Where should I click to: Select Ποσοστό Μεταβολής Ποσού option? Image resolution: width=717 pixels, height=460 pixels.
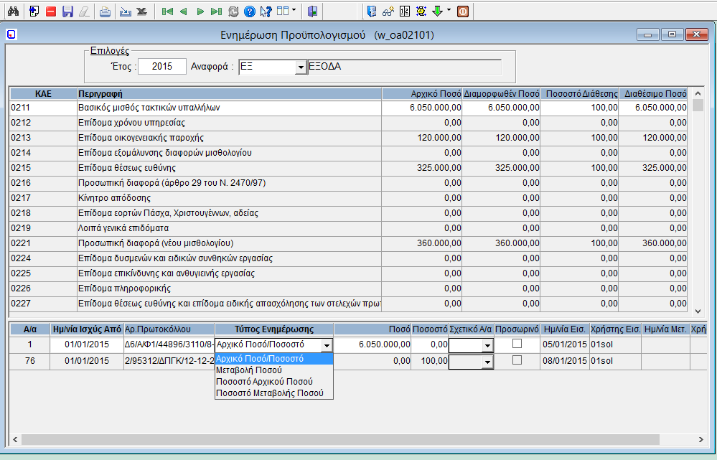coord(274,393)
